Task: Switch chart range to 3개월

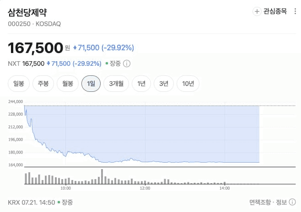Action: pos(116,84)
